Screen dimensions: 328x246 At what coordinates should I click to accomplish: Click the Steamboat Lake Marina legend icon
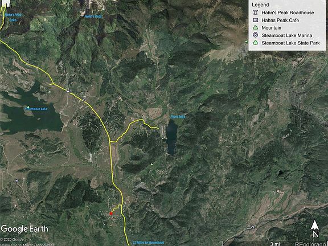point(255,35)
